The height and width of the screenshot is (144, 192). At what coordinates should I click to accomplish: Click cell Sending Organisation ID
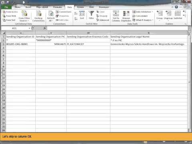pyautogui.click(x=21, y=36)
